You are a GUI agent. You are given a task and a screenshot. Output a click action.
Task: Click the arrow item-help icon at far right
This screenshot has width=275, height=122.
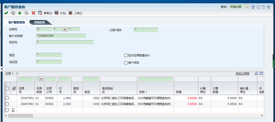(269, 7)
